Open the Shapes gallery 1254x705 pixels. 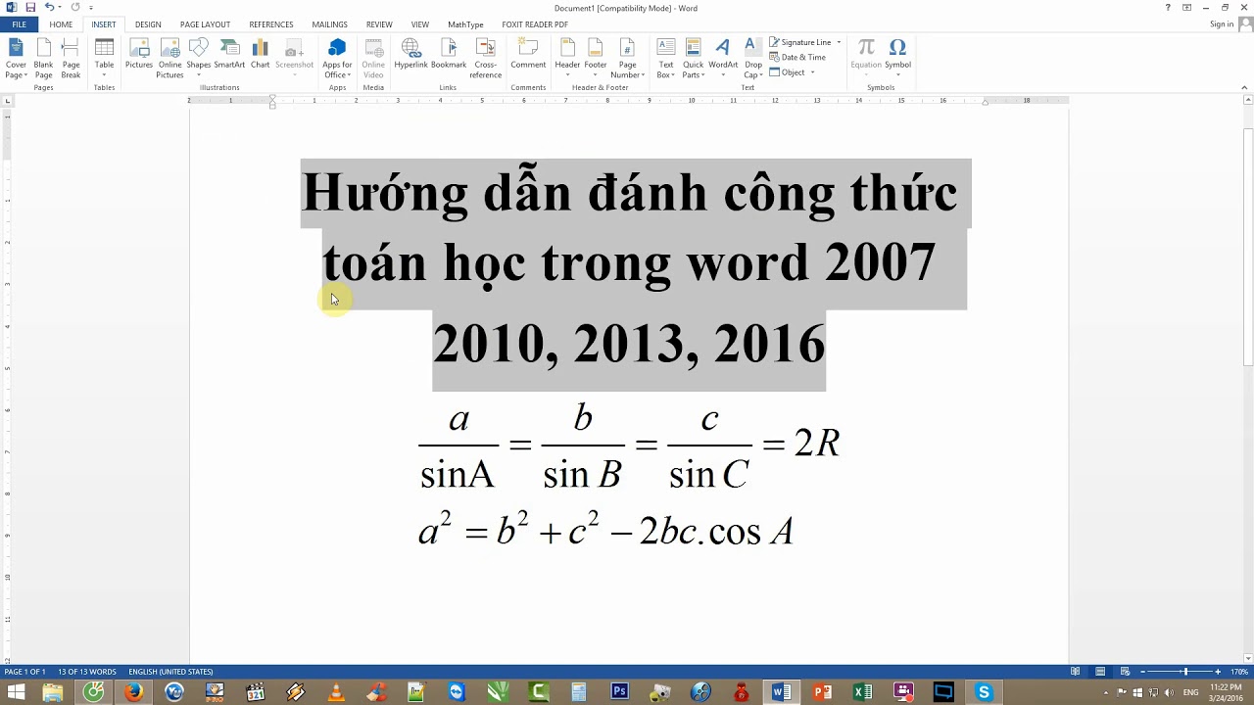click(x=199, y=59)
